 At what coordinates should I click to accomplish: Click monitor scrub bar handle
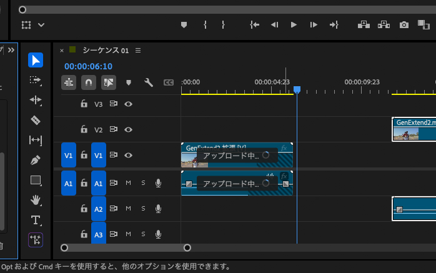(22, 10)
